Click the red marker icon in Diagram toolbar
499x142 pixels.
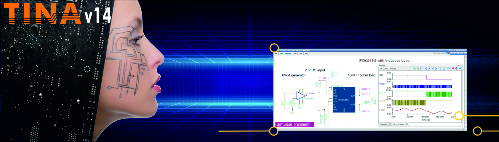coord(453,69)
